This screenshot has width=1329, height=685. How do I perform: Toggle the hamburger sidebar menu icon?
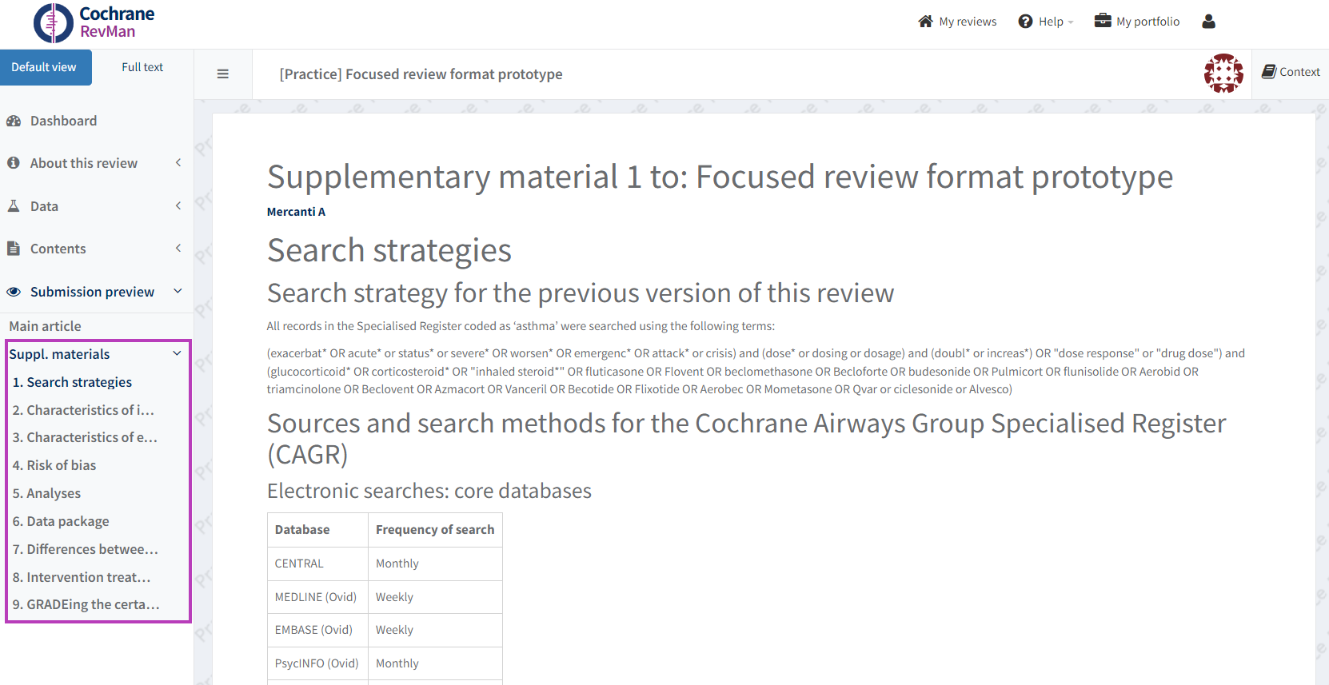click(223, 74)
